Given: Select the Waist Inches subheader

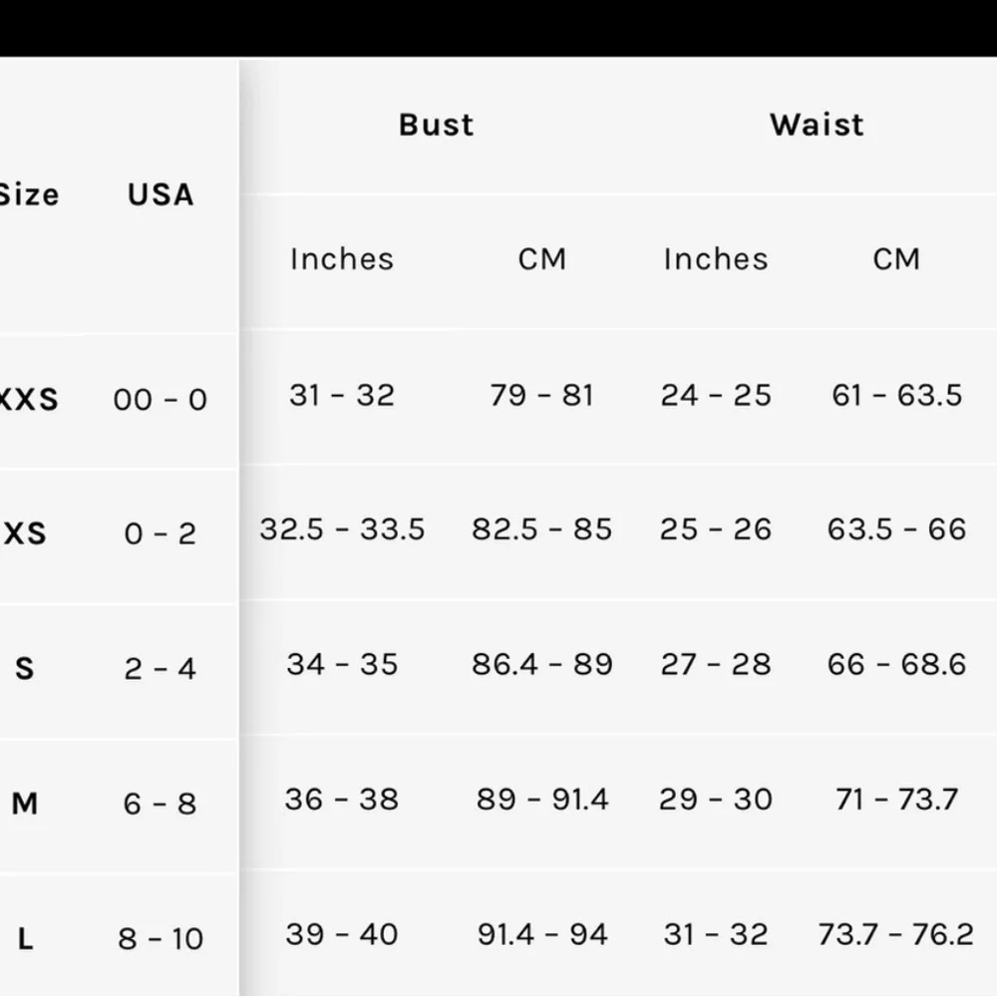Looking at the screenshot, I should pyautogui.click(x=716, y=259).
